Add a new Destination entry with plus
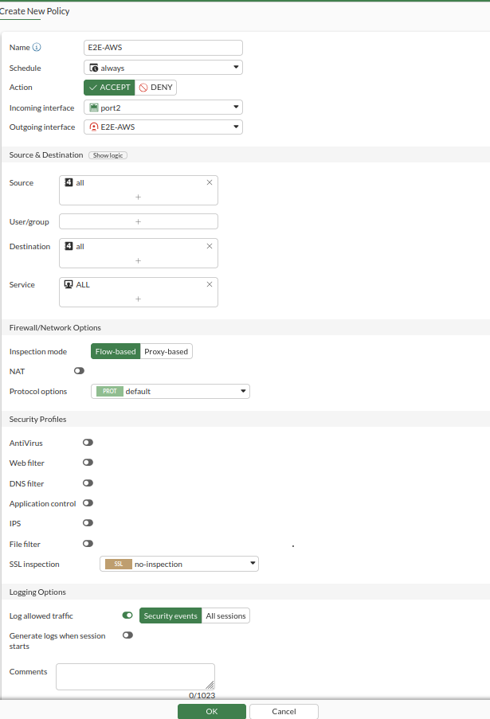 click(x=138, y=260)
